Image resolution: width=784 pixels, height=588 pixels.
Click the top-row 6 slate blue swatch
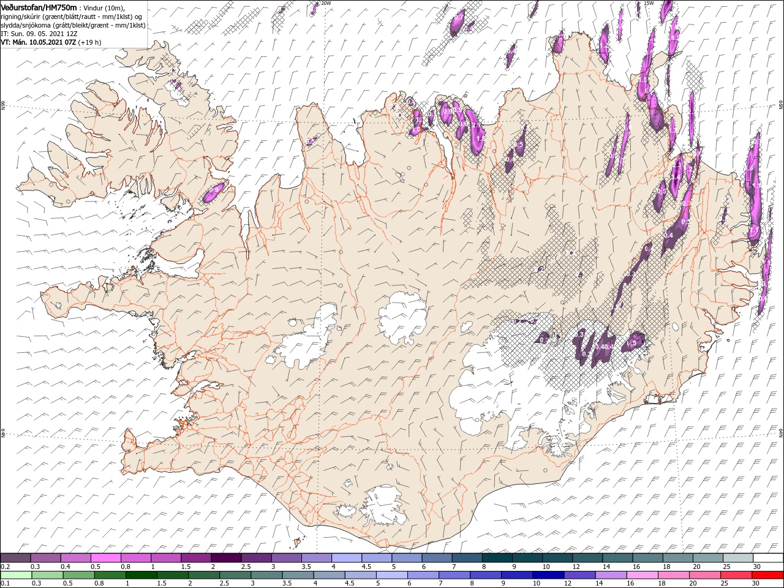pyautogui.click(x=437, y=558)
